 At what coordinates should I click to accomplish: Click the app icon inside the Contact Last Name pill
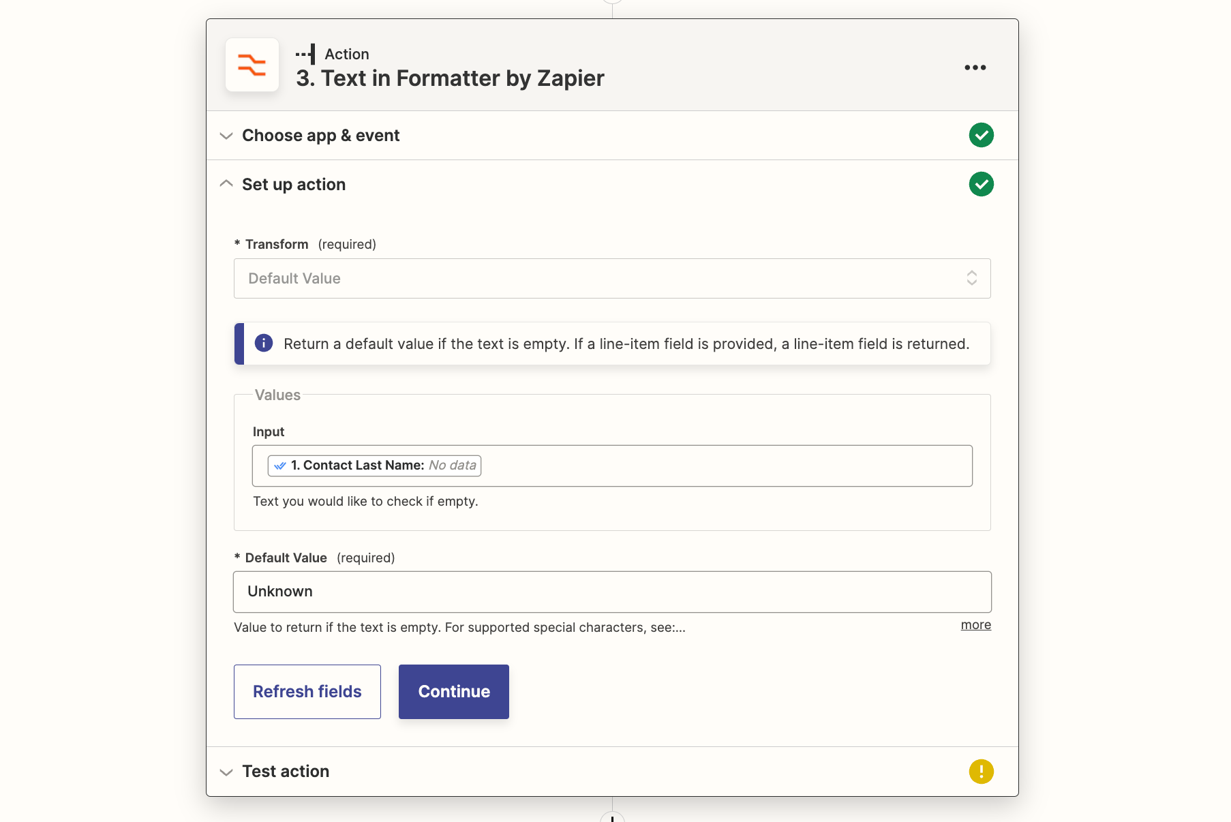[279, 466]
